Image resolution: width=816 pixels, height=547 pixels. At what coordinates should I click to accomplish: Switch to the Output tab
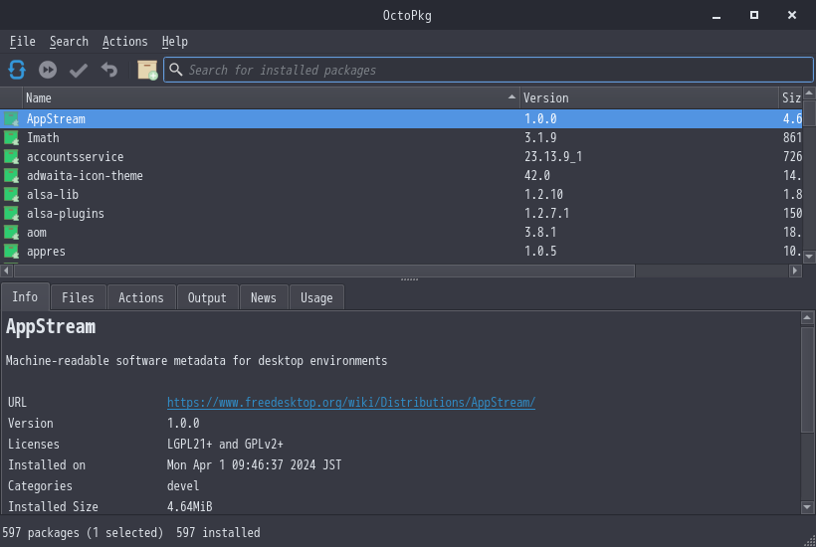point(207,298)
